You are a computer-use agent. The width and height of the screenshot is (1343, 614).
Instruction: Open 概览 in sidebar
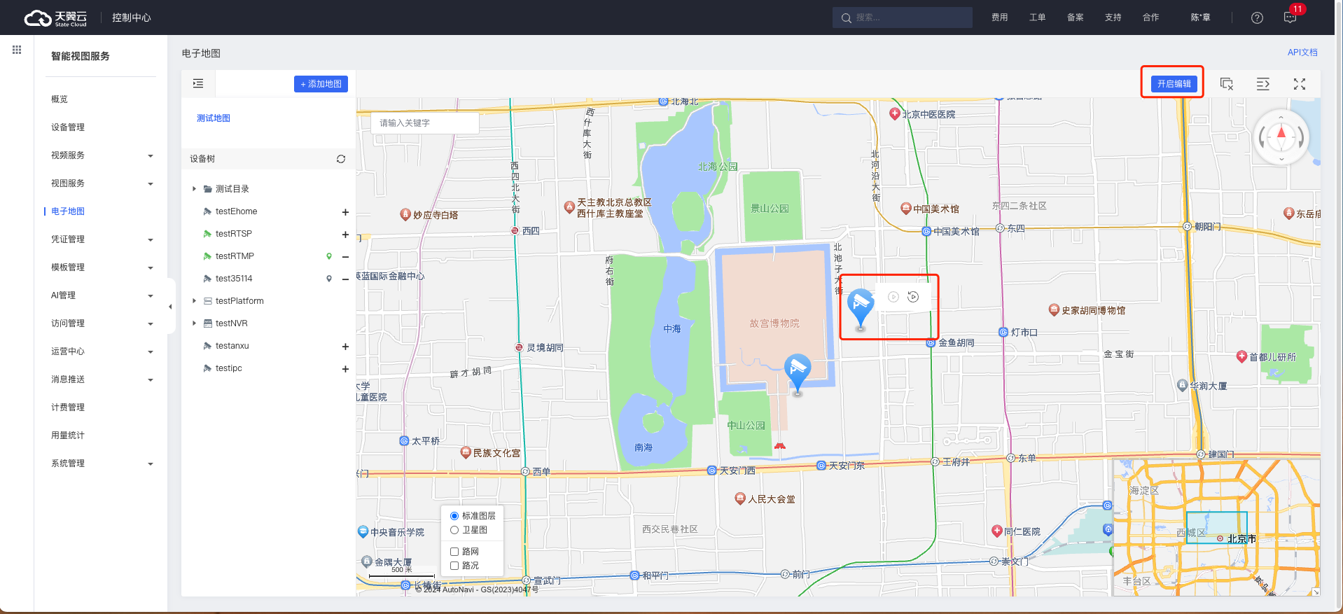pos(60,99)
